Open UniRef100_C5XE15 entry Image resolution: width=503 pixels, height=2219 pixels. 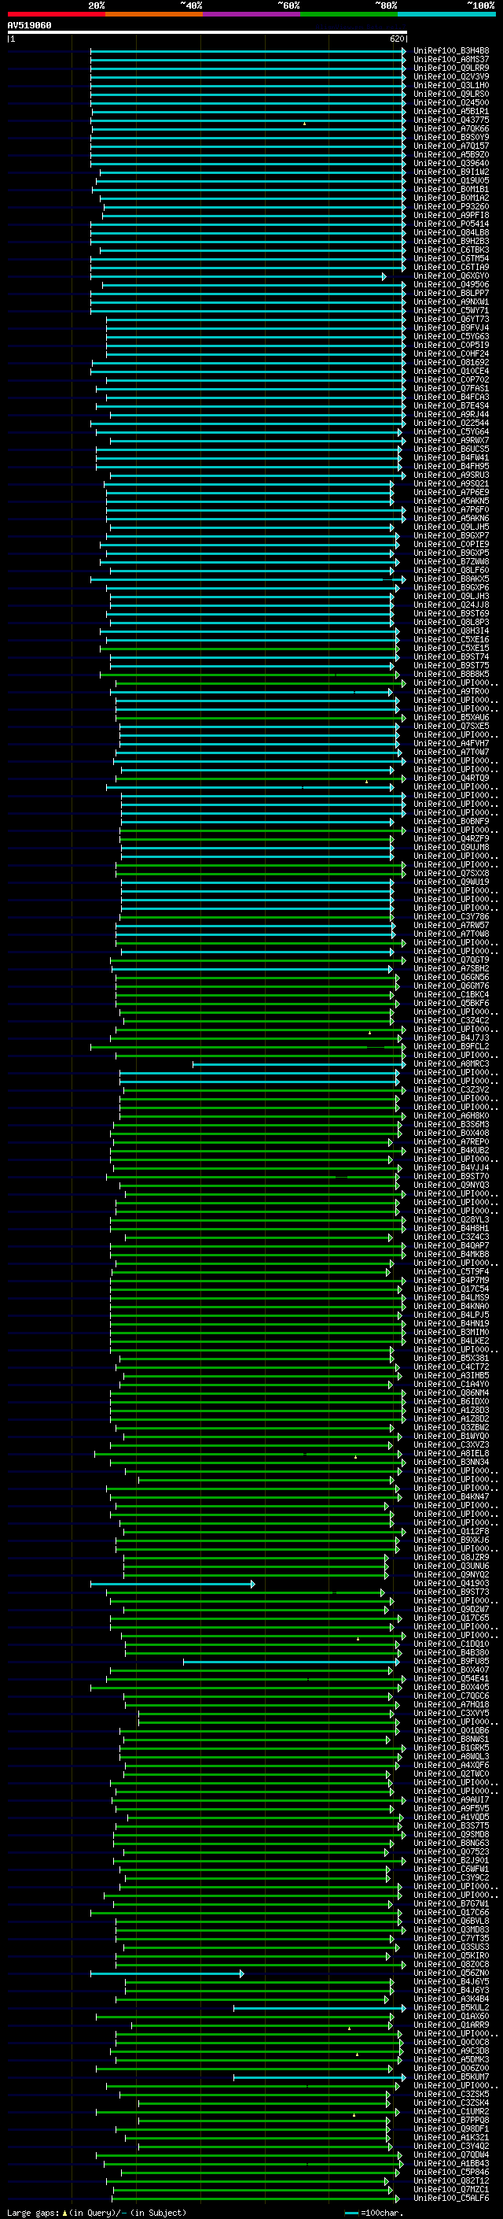[x=451, y=648]
